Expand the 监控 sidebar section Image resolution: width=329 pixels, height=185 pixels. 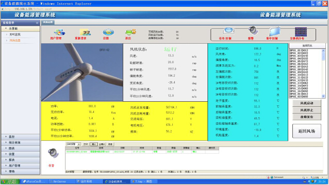point(20,137)
